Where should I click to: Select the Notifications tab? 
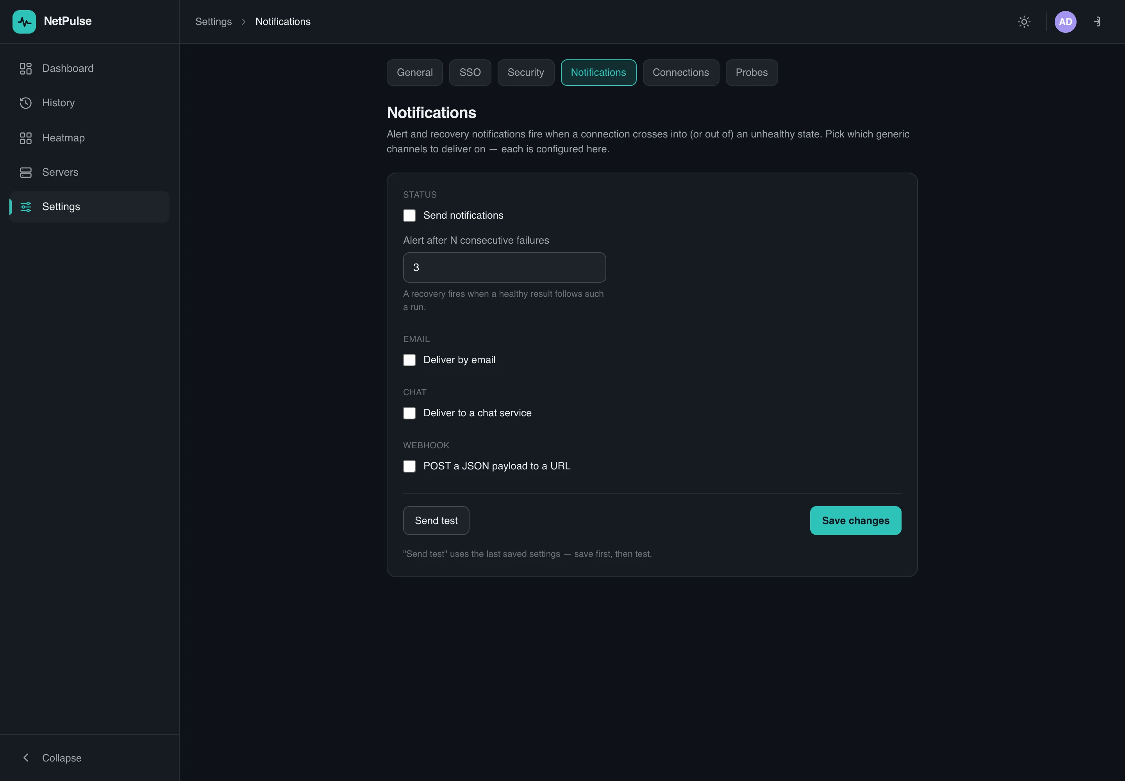(x=598, y=72)
